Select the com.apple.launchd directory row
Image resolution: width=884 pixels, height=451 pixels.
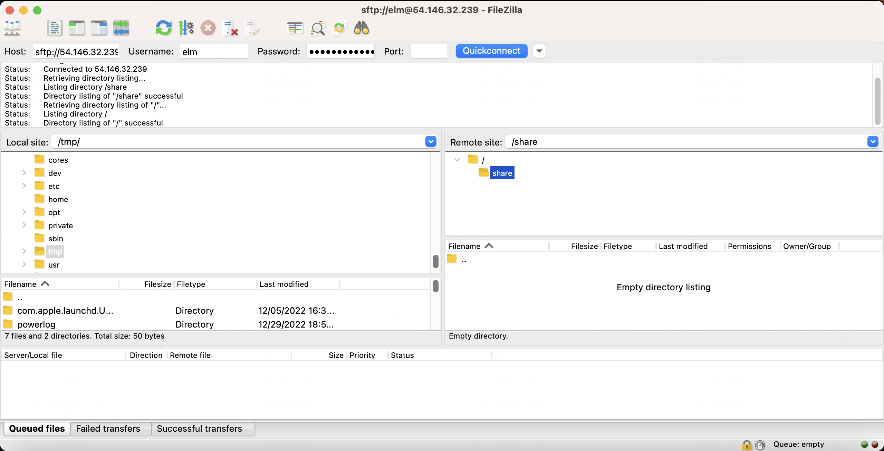tap(216, 311)
